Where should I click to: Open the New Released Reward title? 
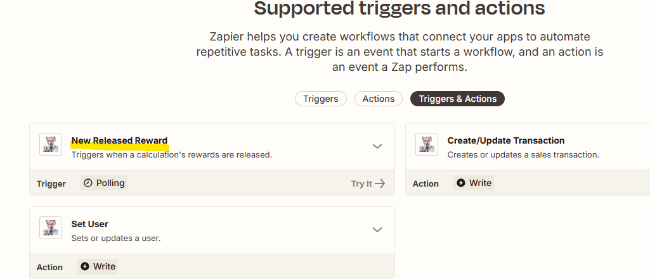[119, 140]
